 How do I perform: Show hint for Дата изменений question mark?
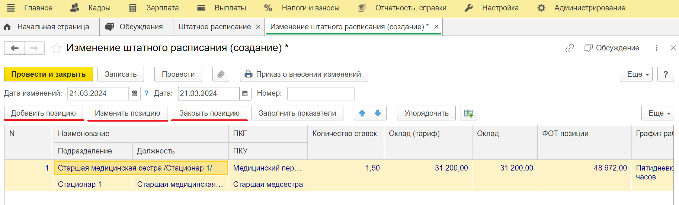click(x=147, y=93)
